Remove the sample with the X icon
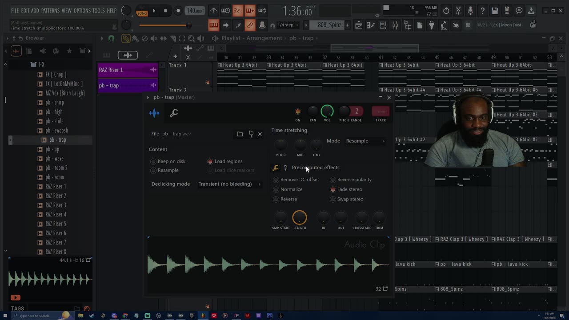Viewport: 569px width, 320px height. click(260, 134)
